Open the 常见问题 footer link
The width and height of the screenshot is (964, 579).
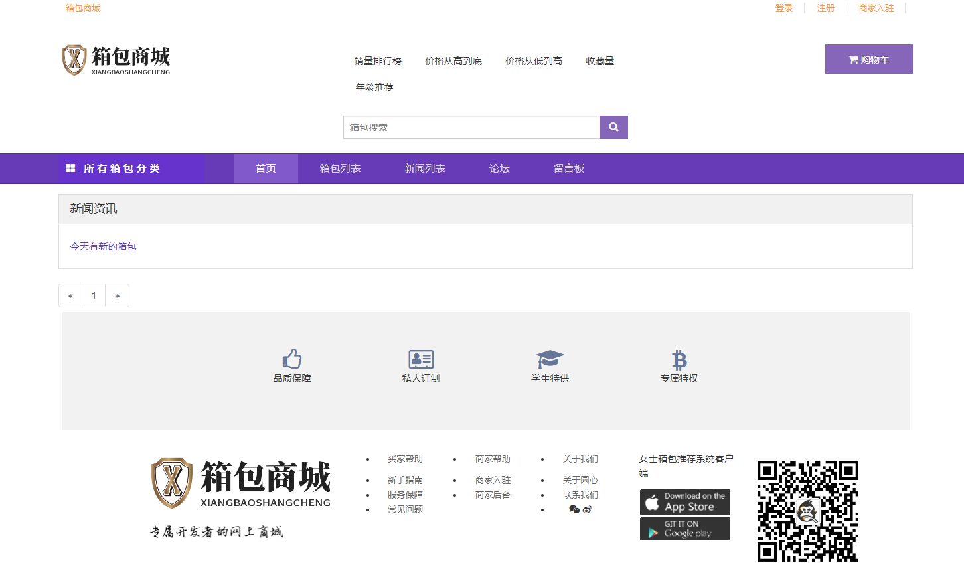[405, 509]
